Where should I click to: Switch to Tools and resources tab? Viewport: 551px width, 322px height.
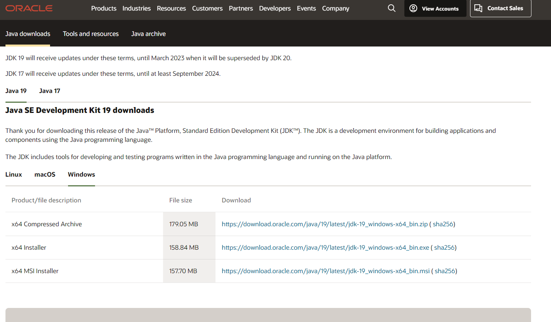coord(91,34)
